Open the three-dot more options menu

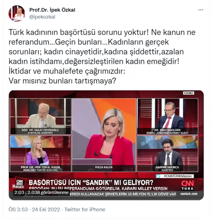[x=201, y=10]
